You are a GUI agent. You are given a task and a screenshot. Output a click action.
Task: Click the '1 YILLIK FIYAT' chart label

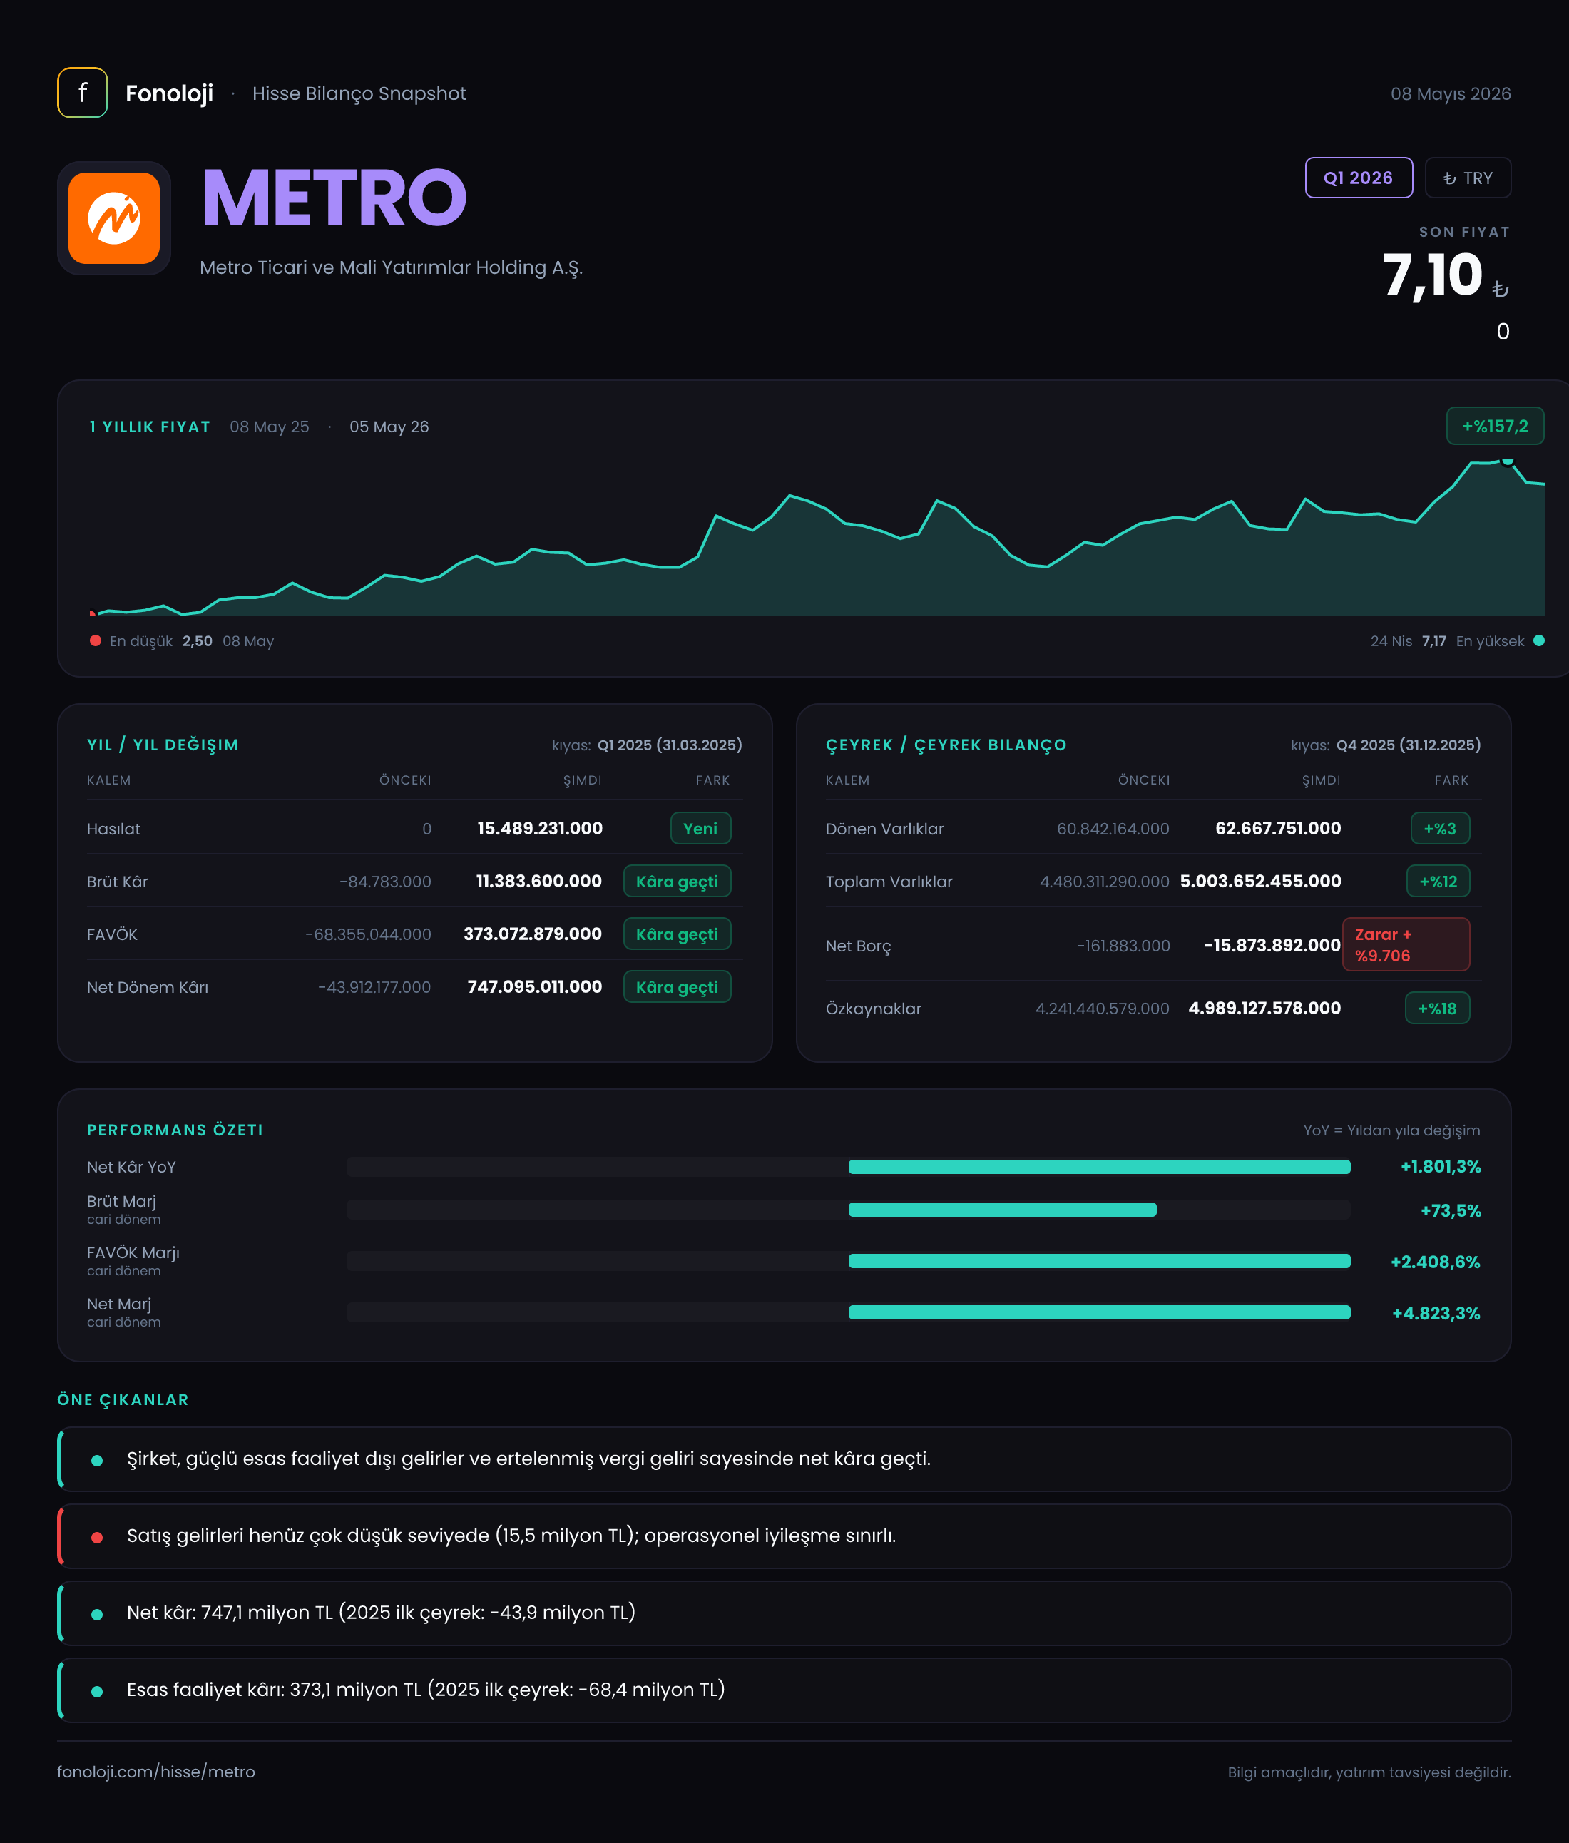(x=150, y=427)
